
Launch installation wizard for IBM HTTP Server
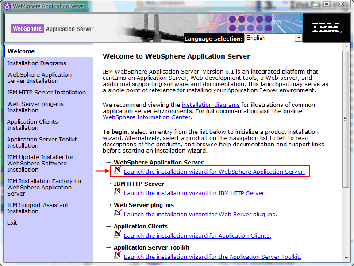click(195, 193)
